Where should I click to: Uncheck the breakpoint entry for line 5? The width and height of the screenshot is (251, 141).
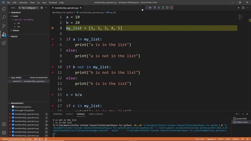13,117
